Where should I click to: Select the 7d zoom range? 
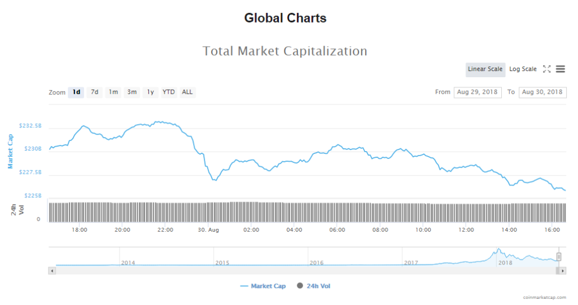[x=95, y=92]
